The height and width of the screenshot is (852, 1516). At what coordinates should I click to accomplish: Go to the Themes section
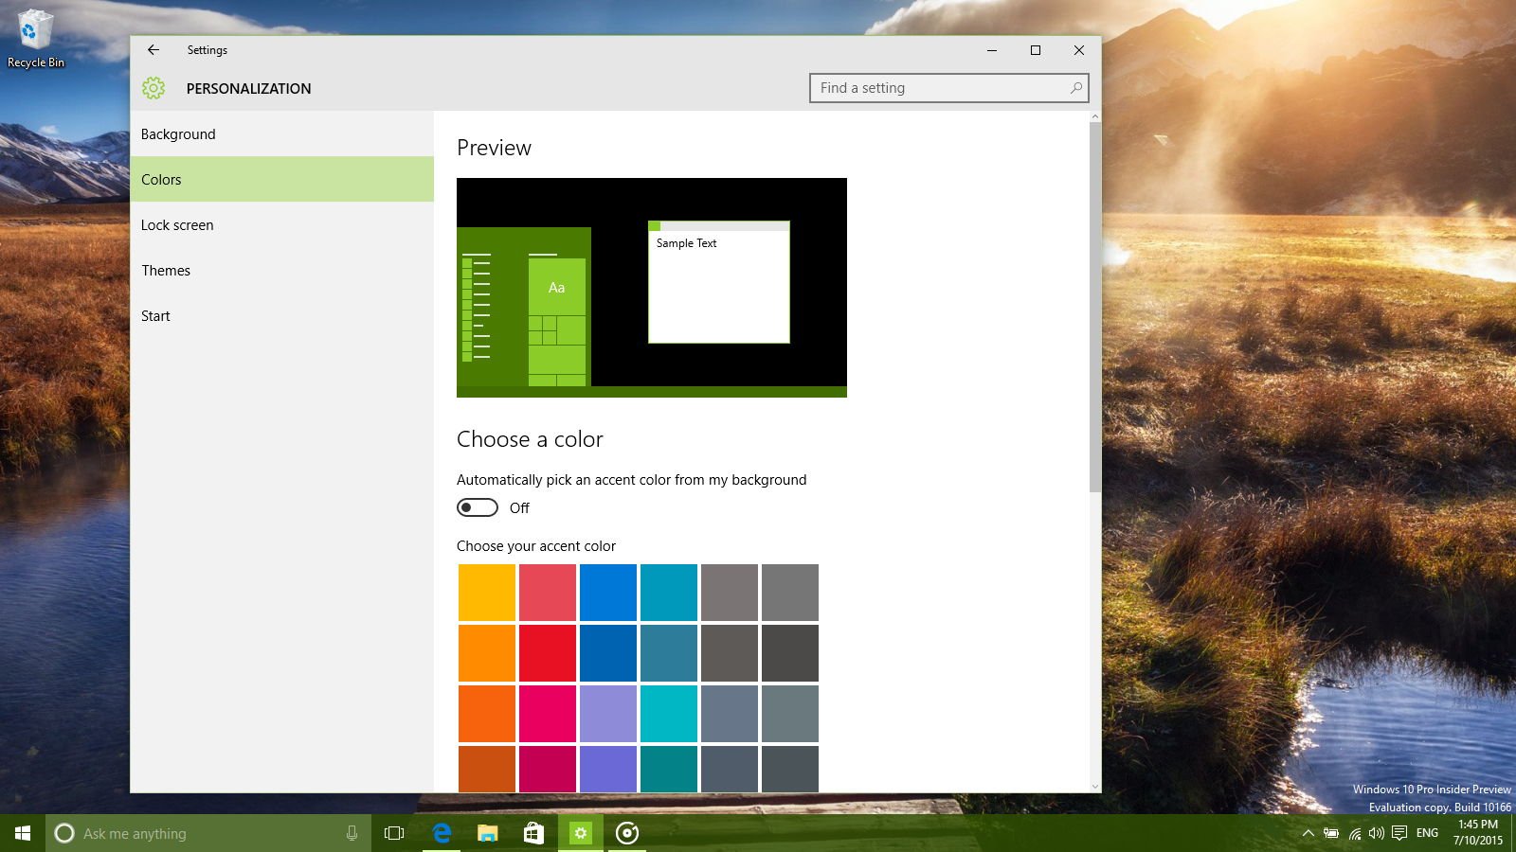pyautogui.click(x=282, y=271)
